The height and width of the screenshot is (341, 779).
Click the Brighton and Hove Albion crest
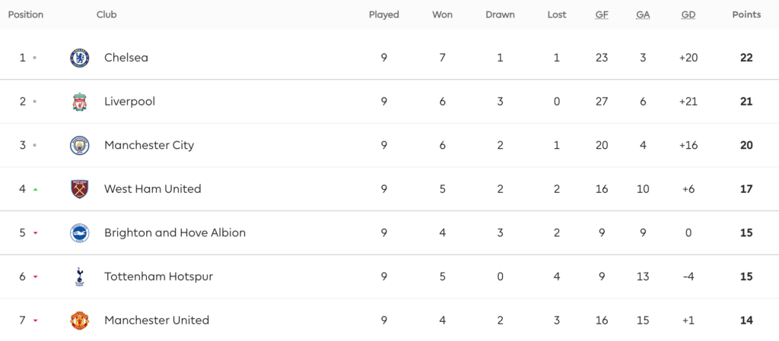coord(80,233)
